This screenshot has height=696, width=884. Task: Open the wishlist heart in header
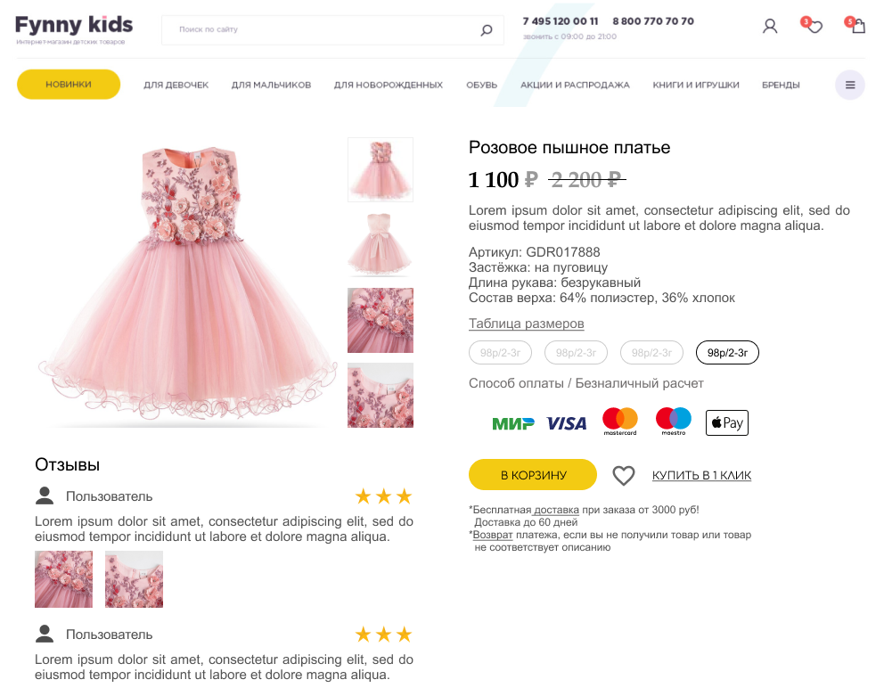(814, 27)
